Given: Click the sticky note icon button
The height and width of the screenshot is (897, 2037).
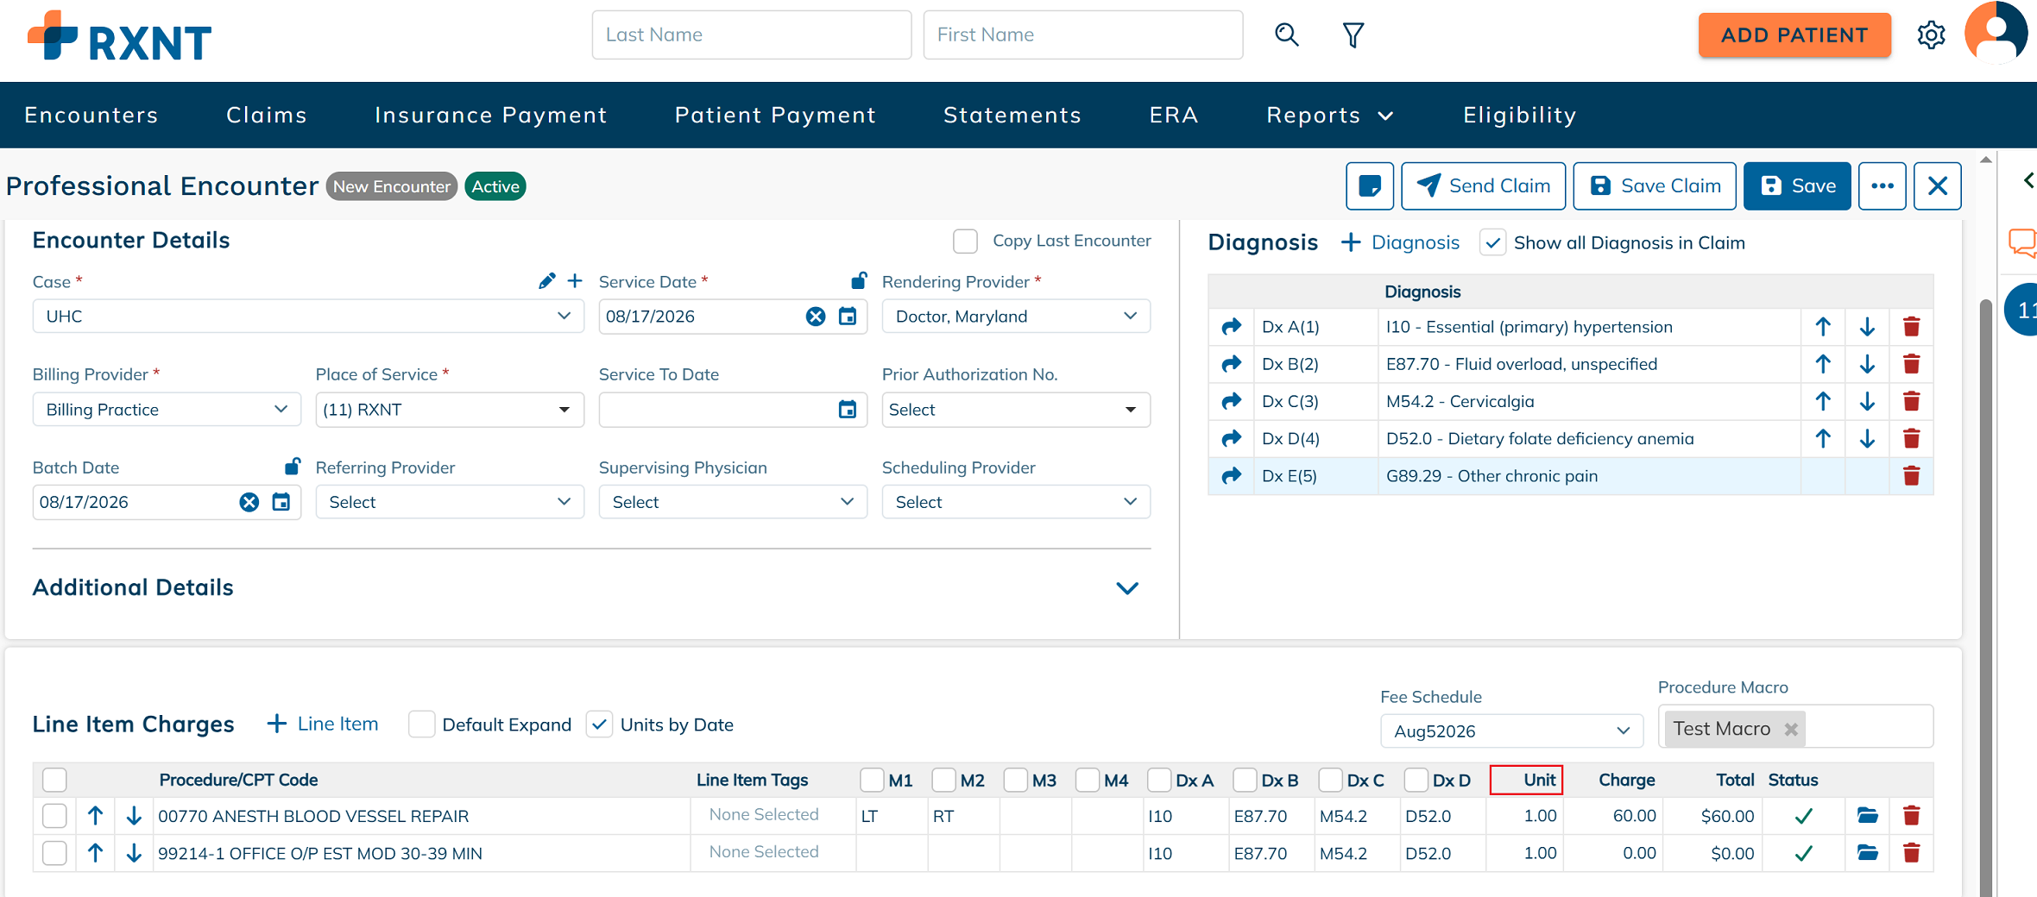Looking at the screenshot, I should point(1370,185).
